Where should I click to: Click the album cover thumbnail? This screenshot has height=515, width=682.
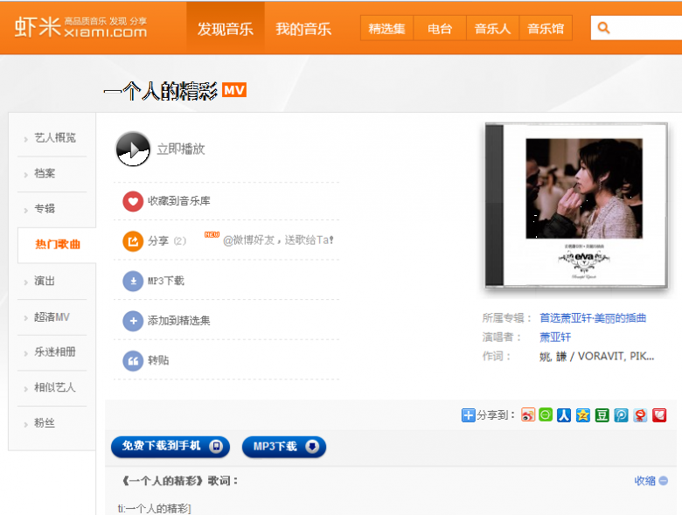click(x=582, y=206)
